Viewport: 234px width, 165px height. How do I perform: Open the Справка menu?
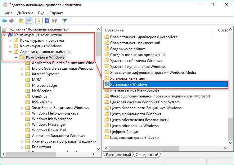click(56, 13)
